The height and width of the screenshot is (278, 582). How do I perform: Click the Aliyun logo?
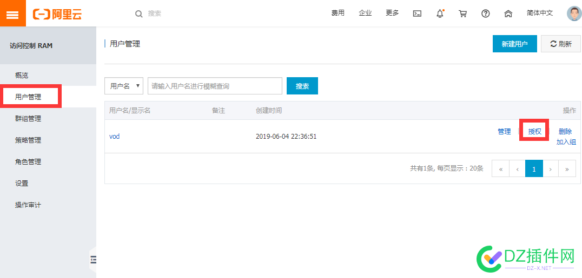pyautogui.click(x=57, y=14)
